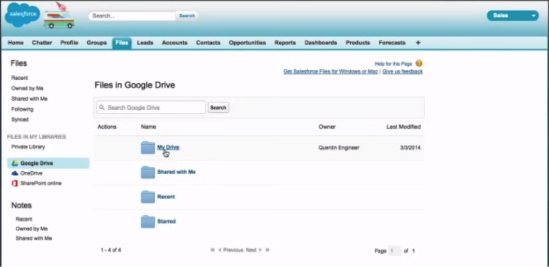This screenshot has width=549, height=267.
Task: Focus the Search Google Drive field
Action: point(151,108)
